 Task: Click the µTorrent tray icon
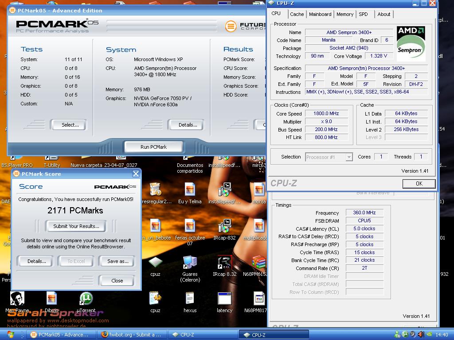coord(405,335)
